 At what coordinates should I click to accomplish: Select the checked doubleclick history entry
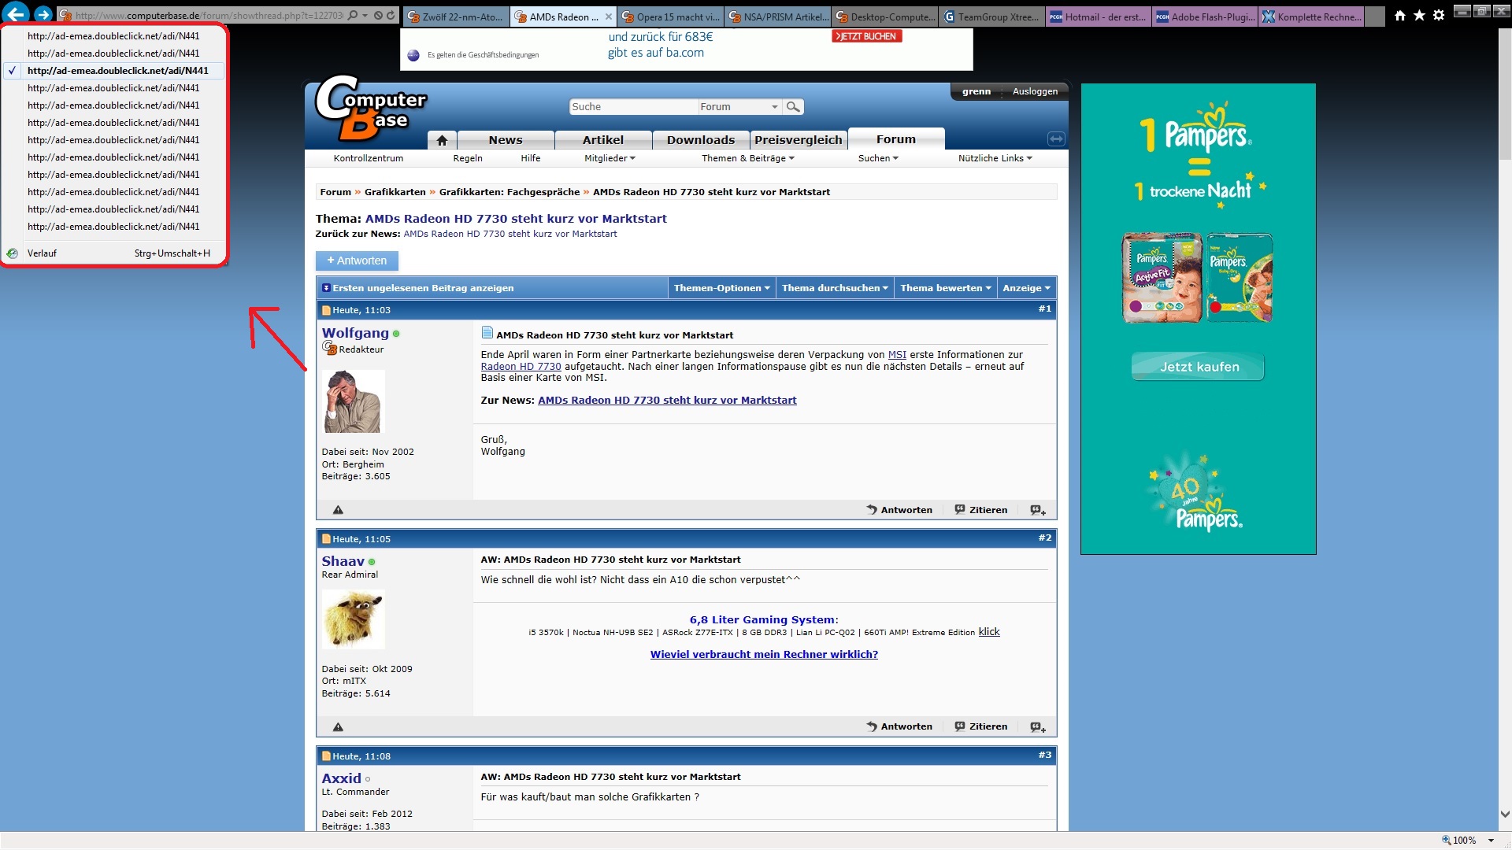pyautogui.click(x=117, y=71)
